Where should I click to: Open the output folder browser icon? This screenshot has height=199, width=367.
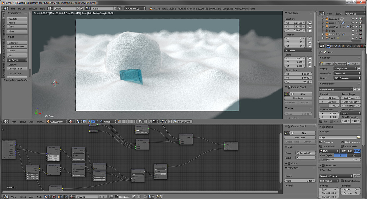[x=358, y=137]
